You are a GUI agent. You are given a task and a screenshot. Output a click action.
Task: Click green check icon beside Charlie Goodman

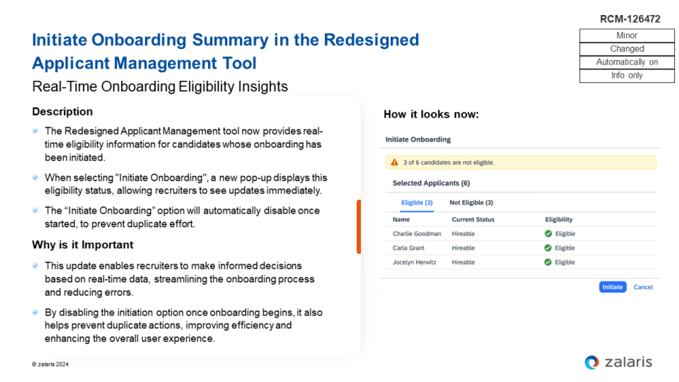pyautogui.click(x=548, y=233)
